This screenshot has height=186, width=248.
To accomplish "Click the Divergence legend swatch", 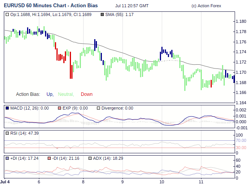I will pos(98,108).
